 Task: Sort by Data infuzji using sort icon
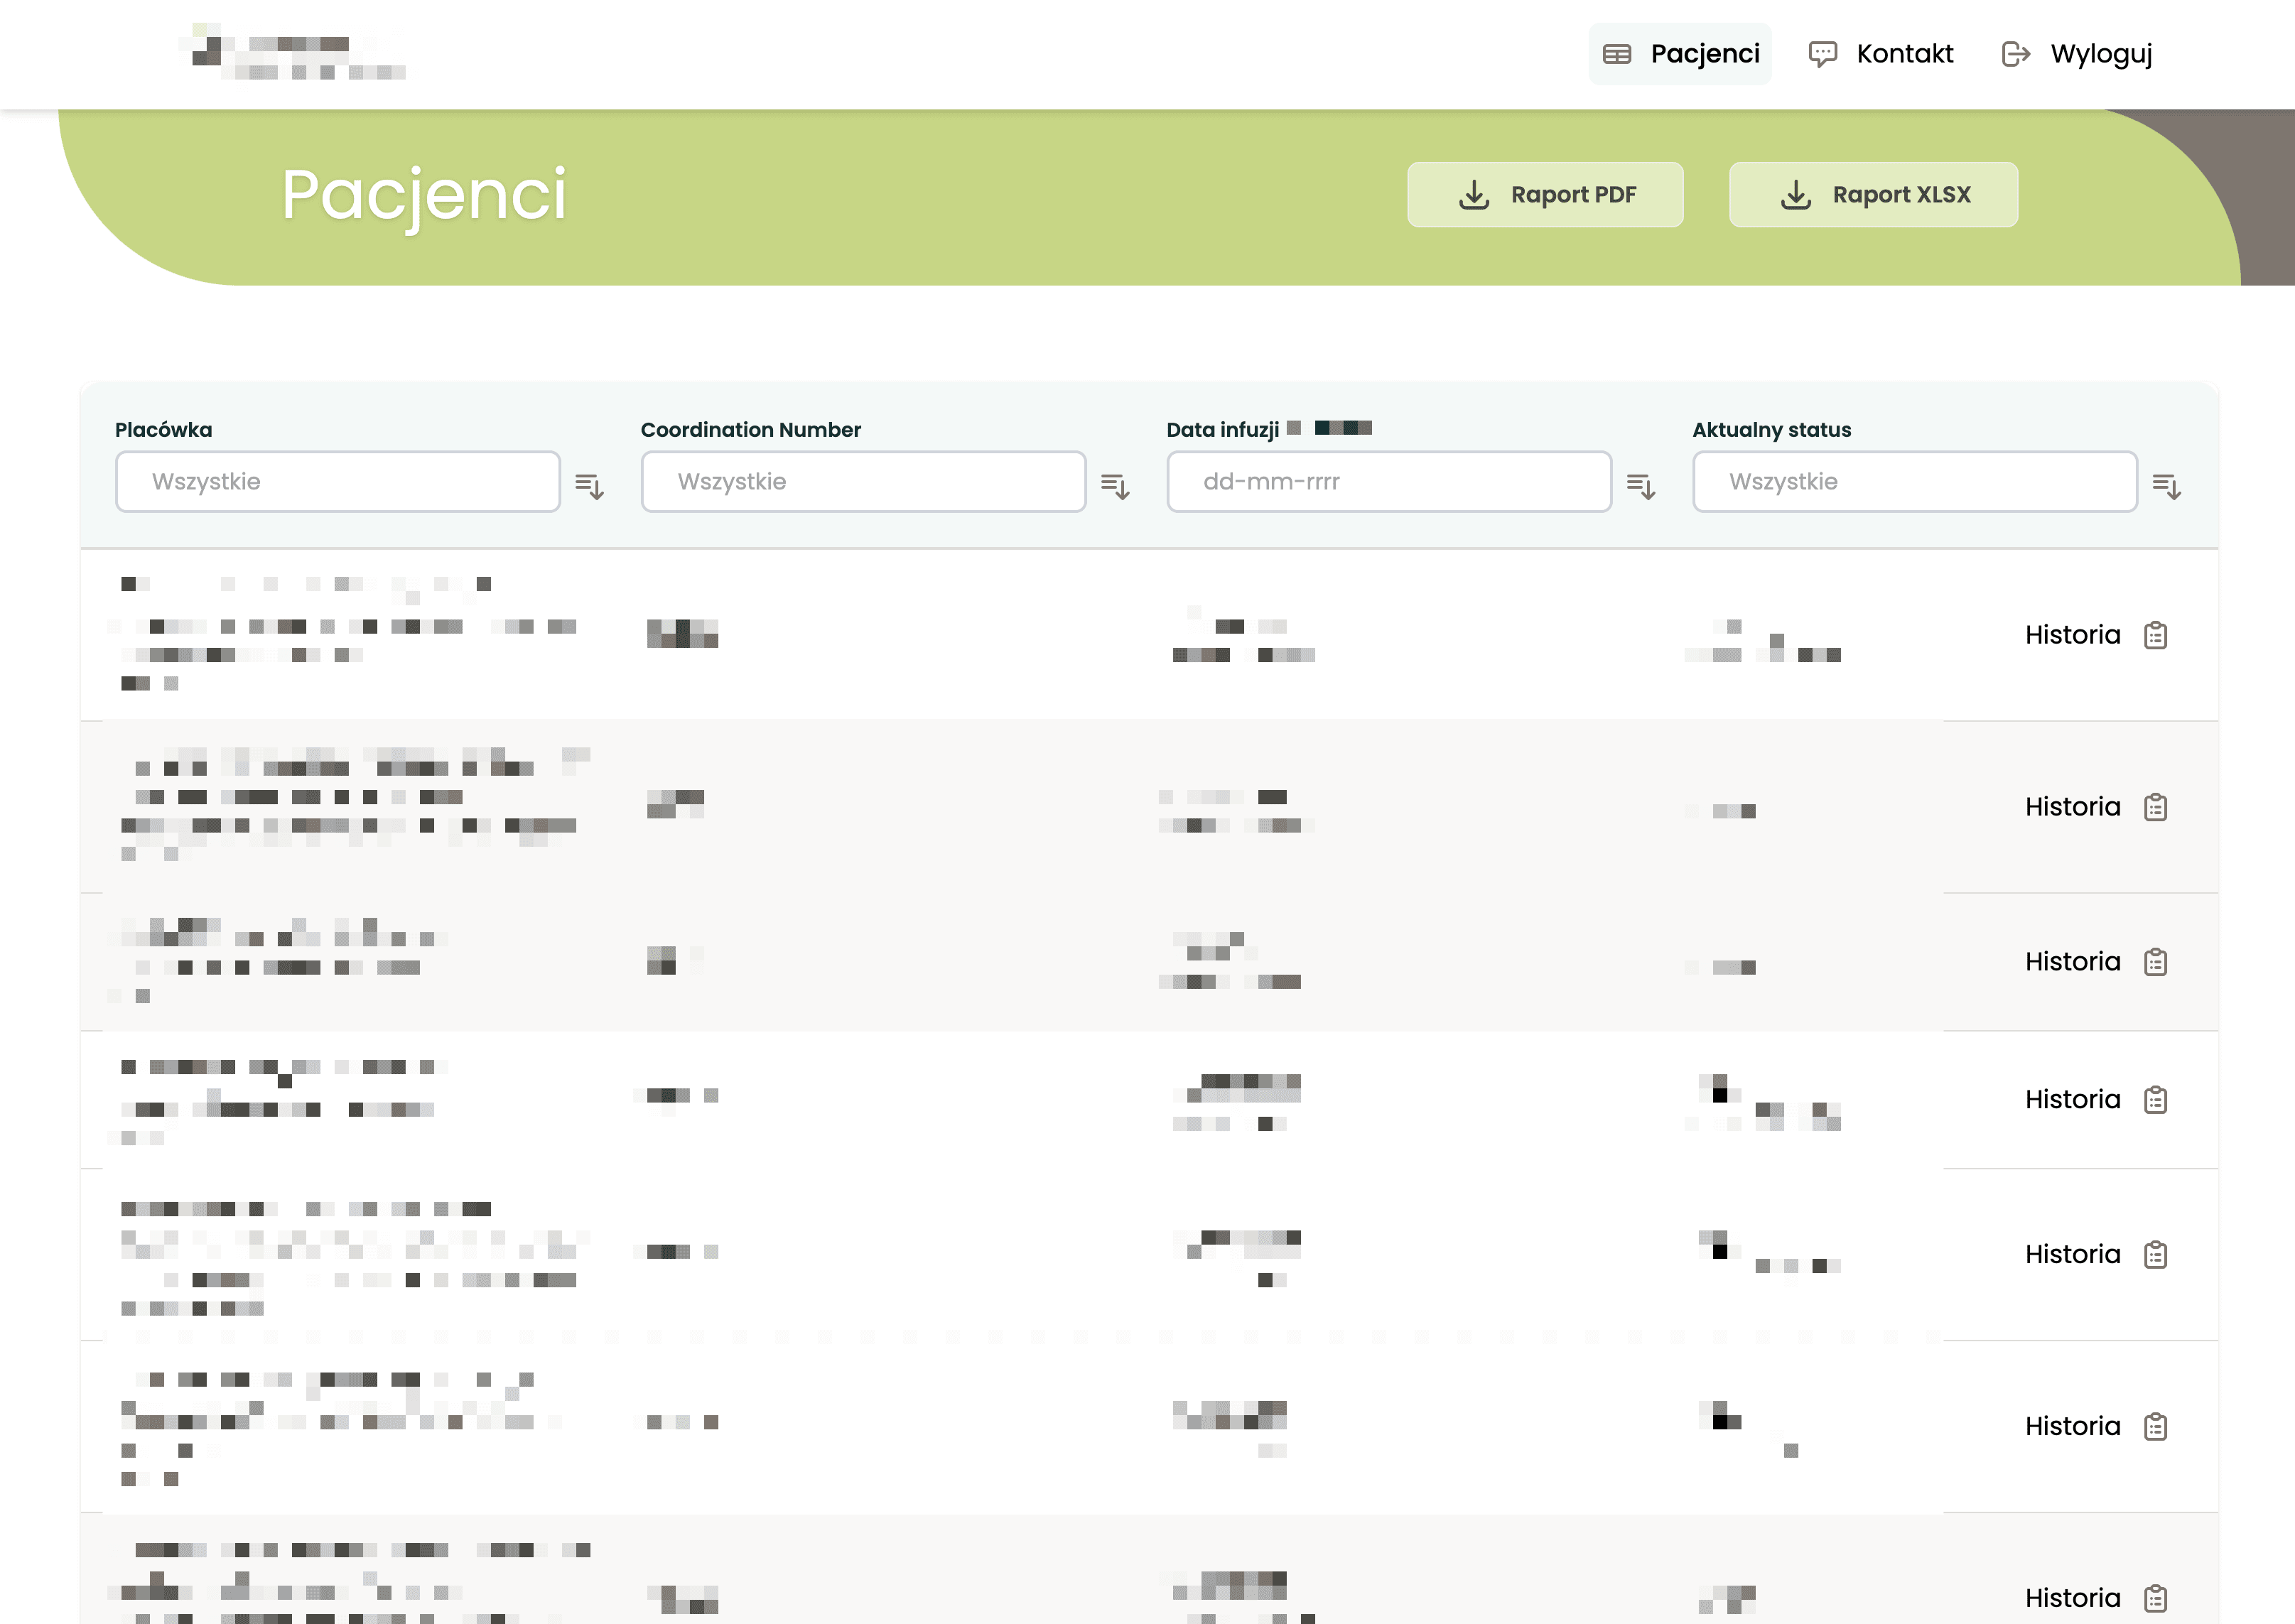[x=1641, y=487]
